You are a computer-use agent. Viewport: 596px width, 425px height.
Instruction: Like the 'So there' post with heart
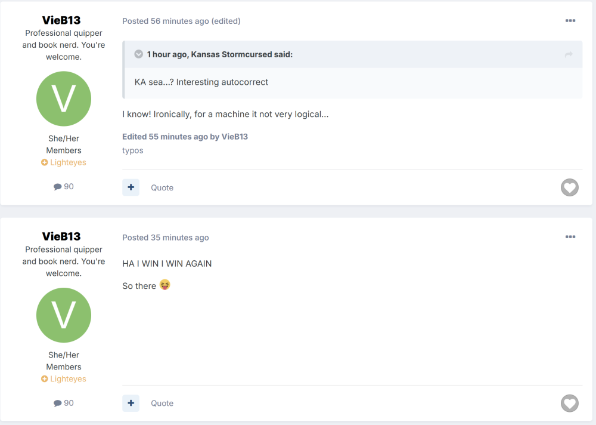pyautogui.click(x=569, y=404)
